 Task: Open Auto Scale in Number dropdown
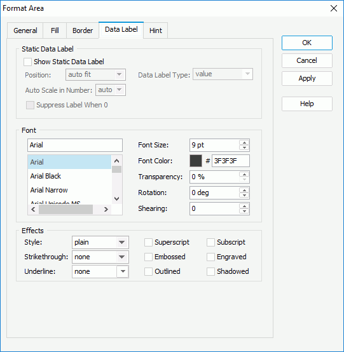(111, 90)
